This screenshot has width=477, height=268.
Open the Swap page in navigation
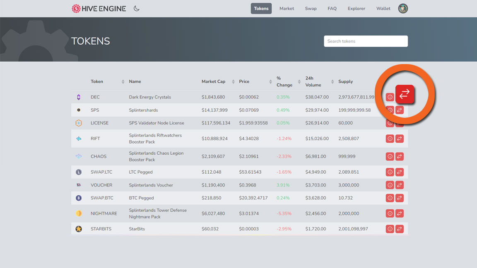(311, 9)
